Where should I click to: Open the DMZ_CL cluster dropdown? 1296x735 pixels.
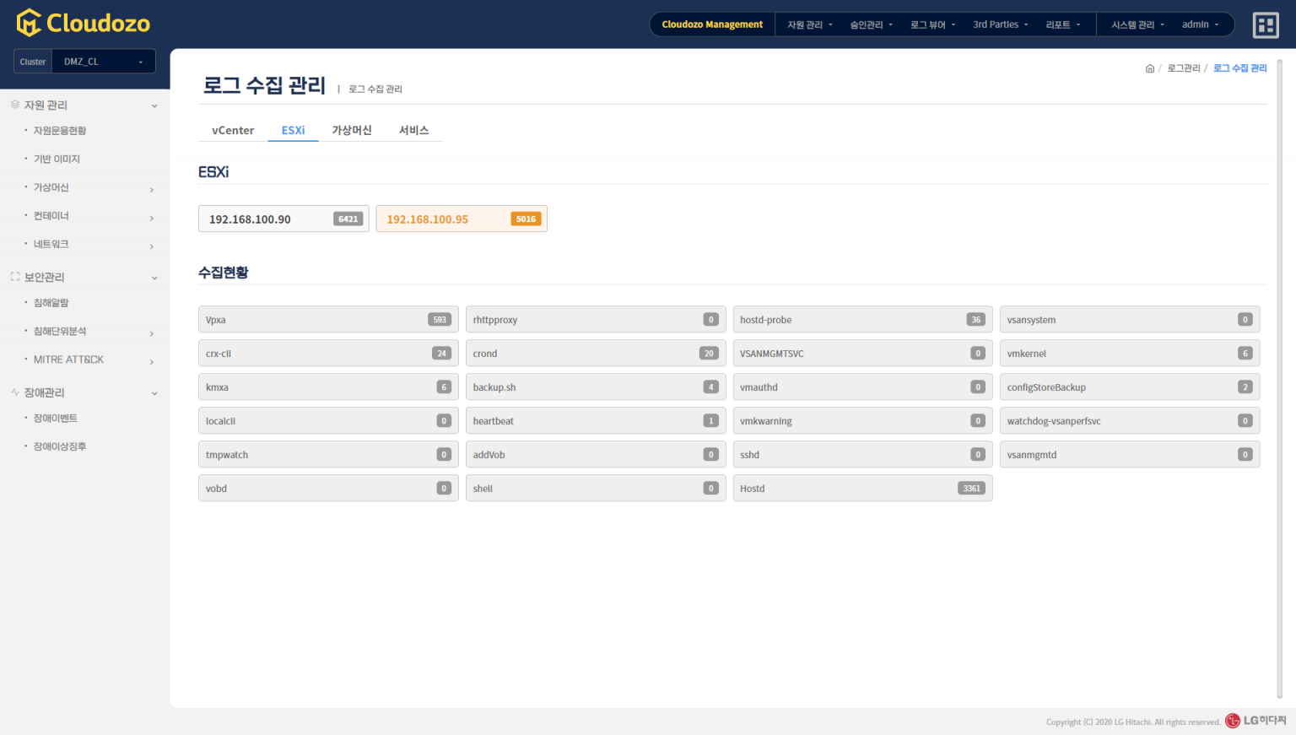click(x=103, y=62)
